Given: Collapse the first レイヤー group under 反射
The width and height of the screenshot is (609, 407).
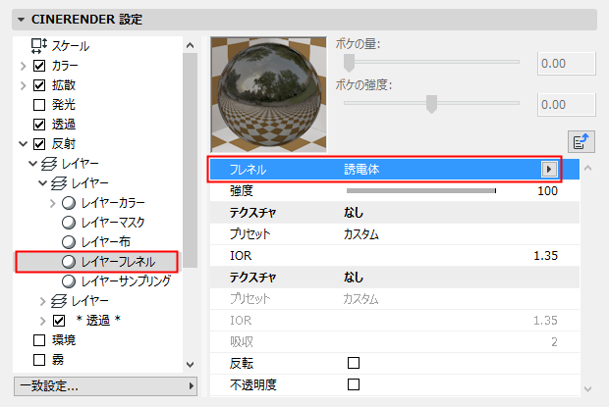Looking at the screenshot, I should tap(33, 164).
